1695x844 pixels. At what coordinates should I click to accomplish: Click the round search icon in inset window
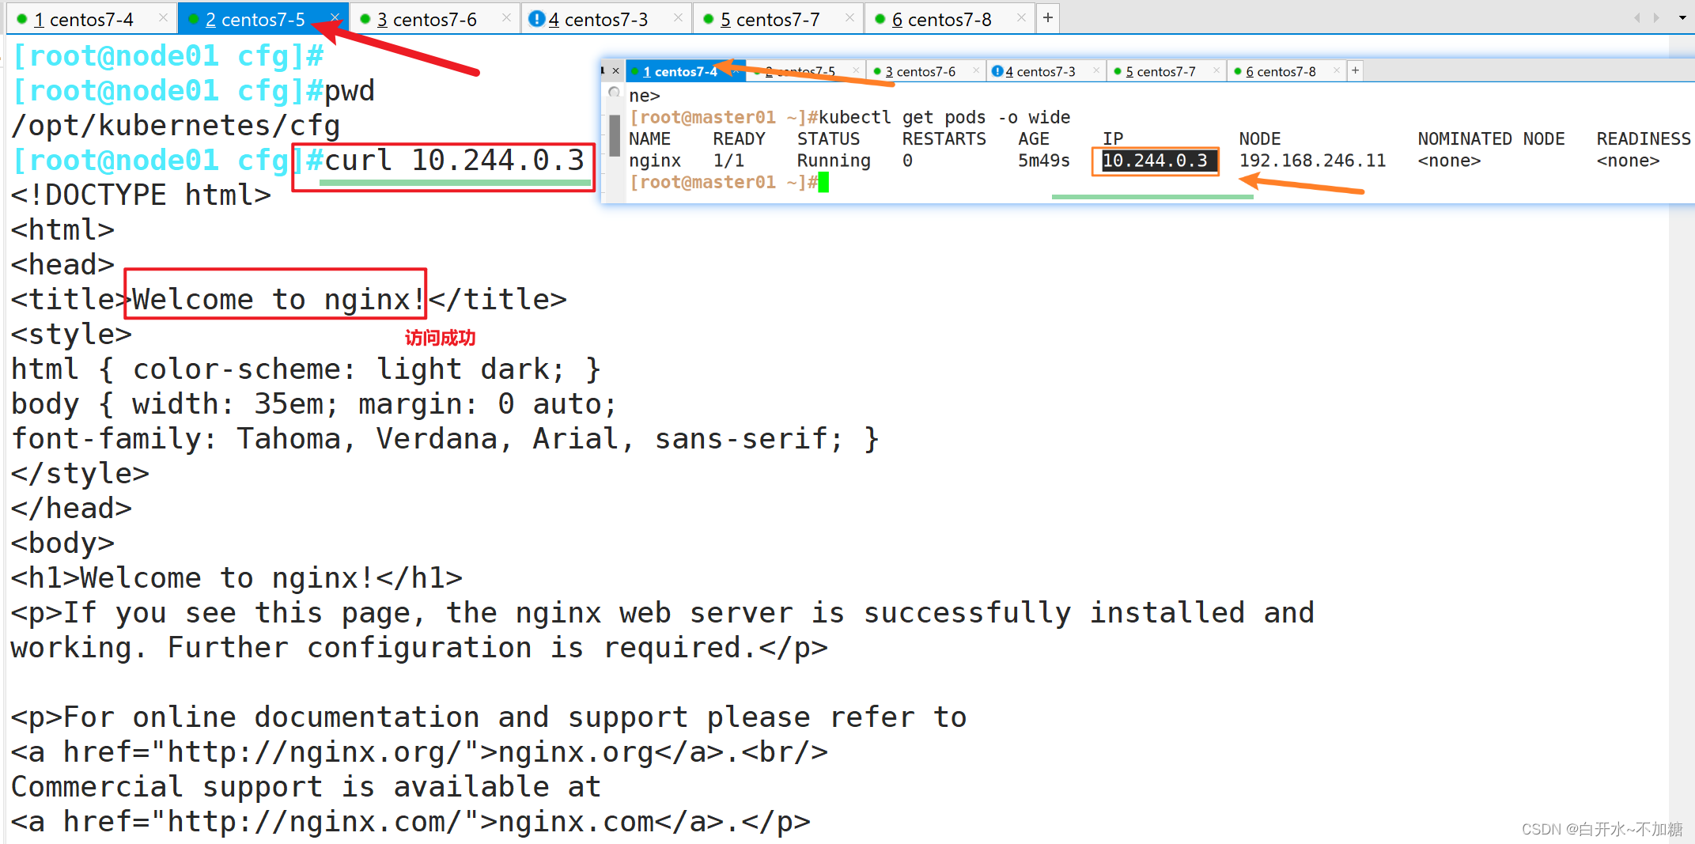click(x=614, y=93)
